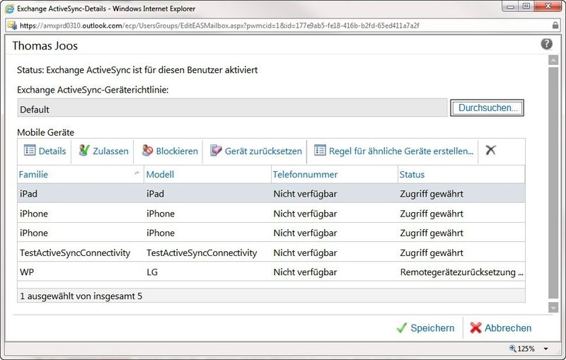Click the TestActiveSyncConnectivity model cell
Viewport: 566px width, 360px height.
pyautogui.click(x=202, y=252)
